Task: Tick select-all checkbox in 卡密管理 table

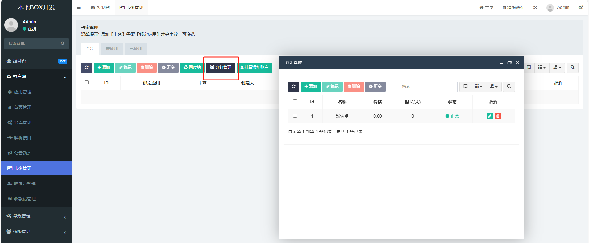Action: [87, 83]
